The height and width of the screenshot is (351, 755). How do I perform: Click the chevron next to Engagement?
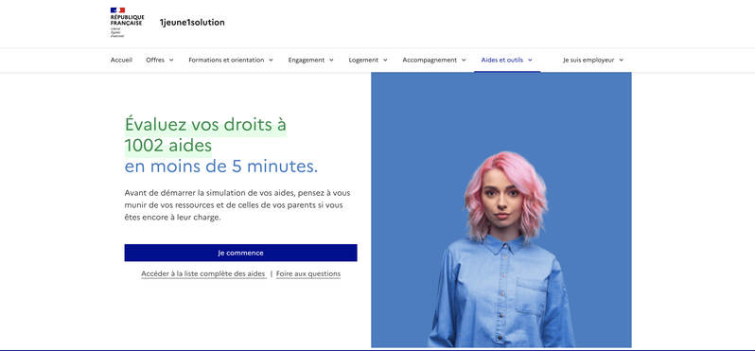[x=331, y=61]
